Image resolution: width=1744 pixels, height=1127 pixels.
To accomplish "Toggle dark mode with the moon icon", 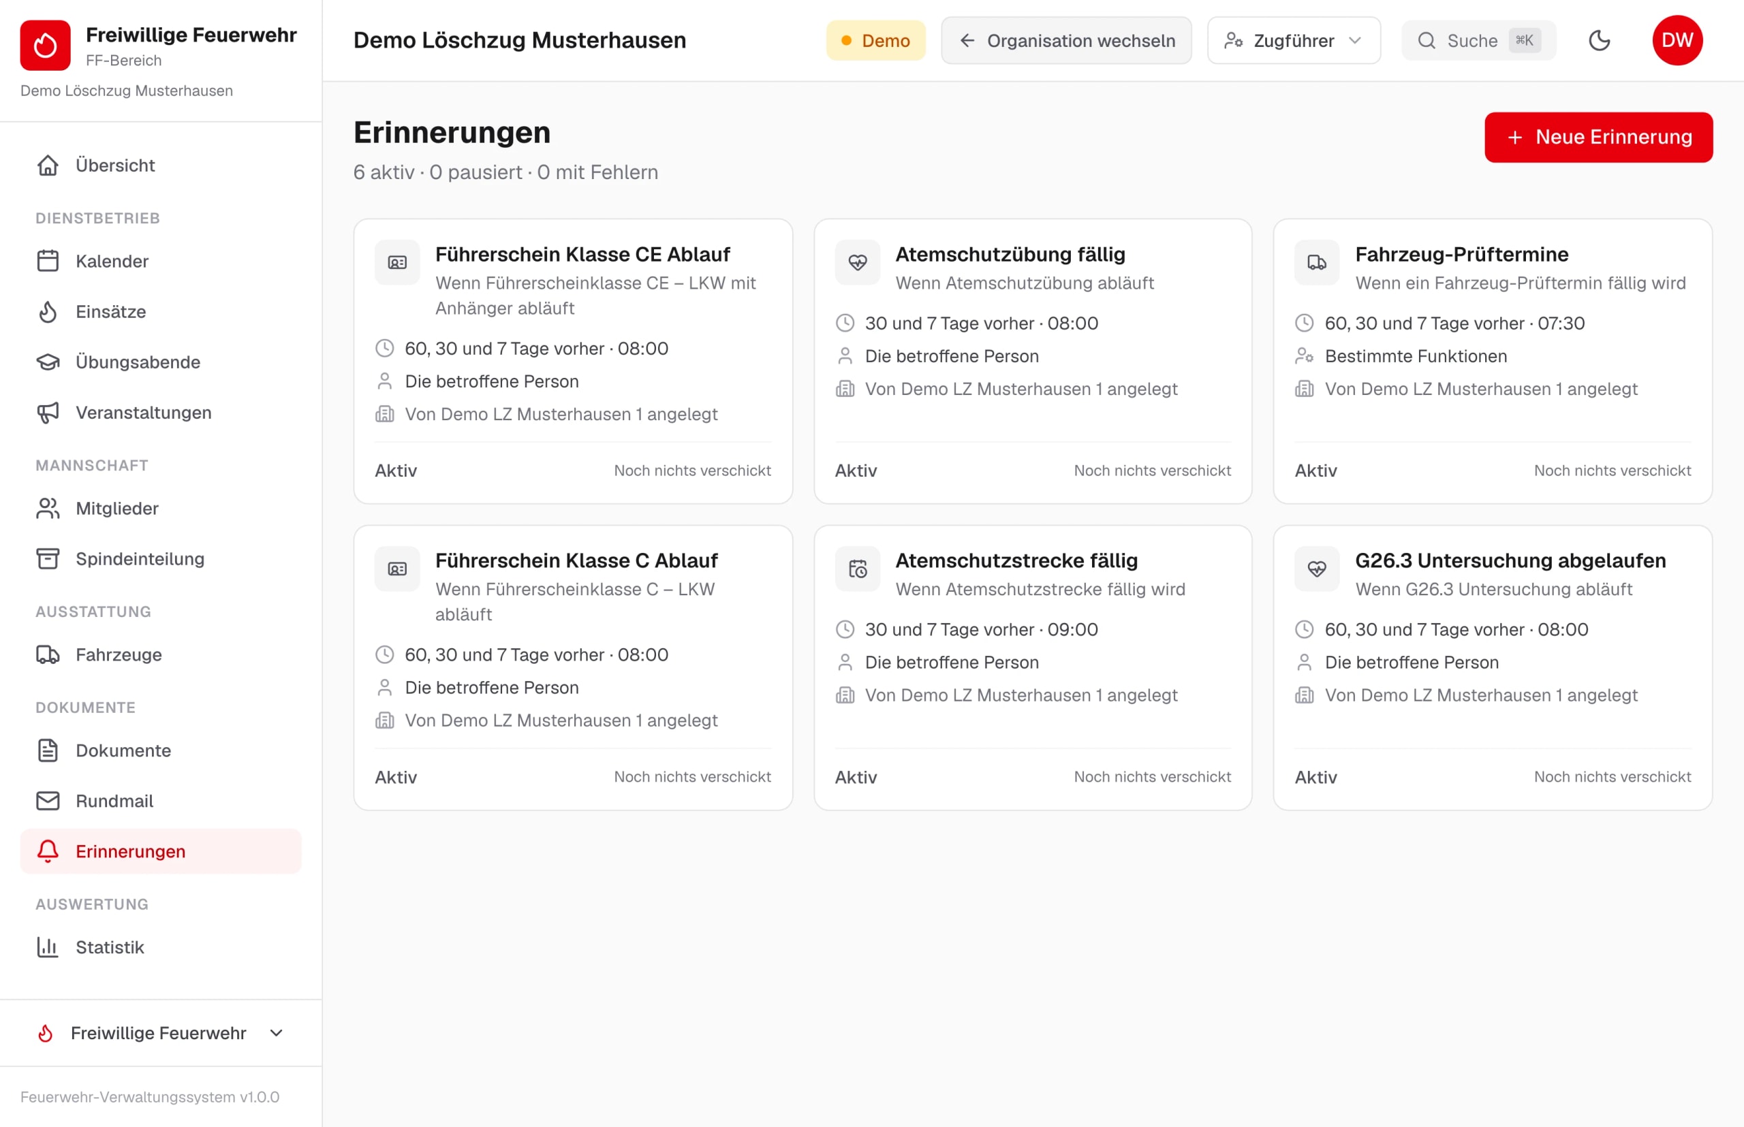I will point(1599,40).
